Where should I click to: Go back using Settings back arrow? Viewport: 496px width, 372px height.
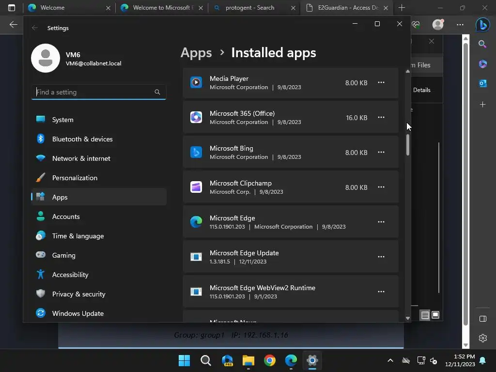[x=35, y=28]
